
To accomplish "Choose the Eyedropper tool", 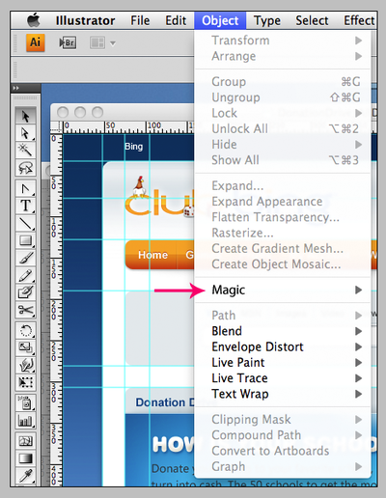I will [25, 477].
